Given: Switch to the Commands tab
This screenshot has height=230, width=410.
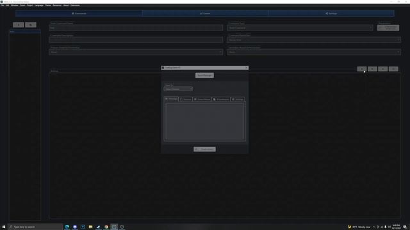Looking at the screenshot, I should click(x=79, y=13).
